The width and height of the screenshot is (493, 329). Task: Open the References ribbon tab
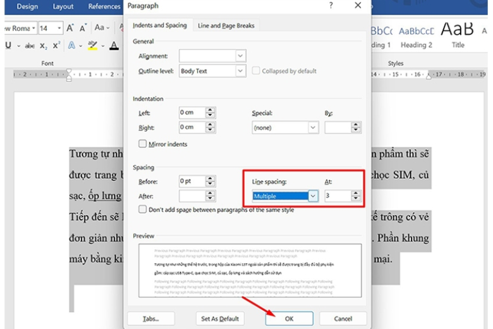tap(104, 6)
